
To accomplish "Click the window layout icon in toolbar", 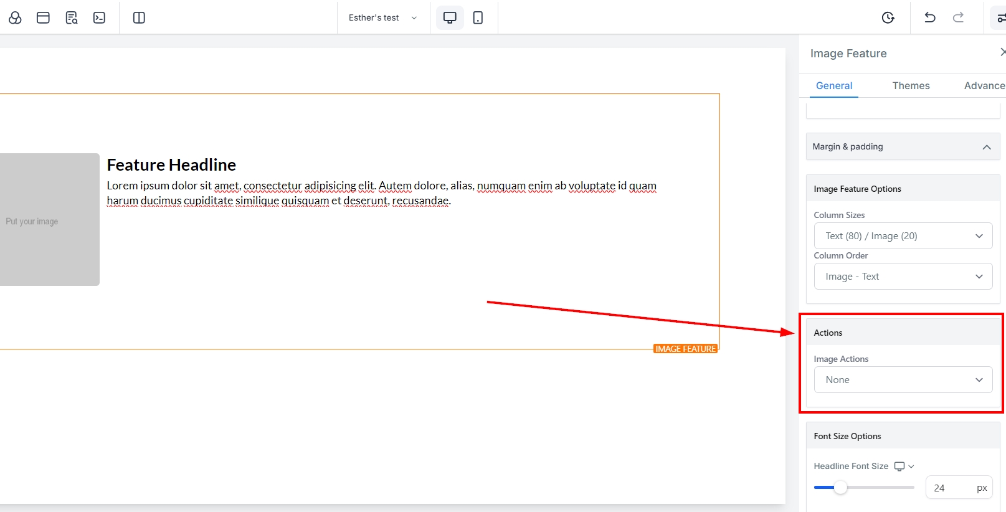I will (43, 17).
